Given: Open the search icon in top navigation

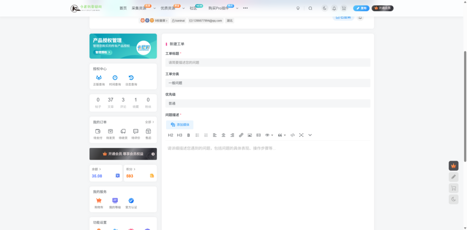Looking at the screenshot, I should pyautogui.click(x=311, y=8).
